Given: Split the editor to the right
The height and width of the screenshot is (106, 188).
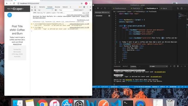Looking at the screenshot, I should [x=182, y=8].
